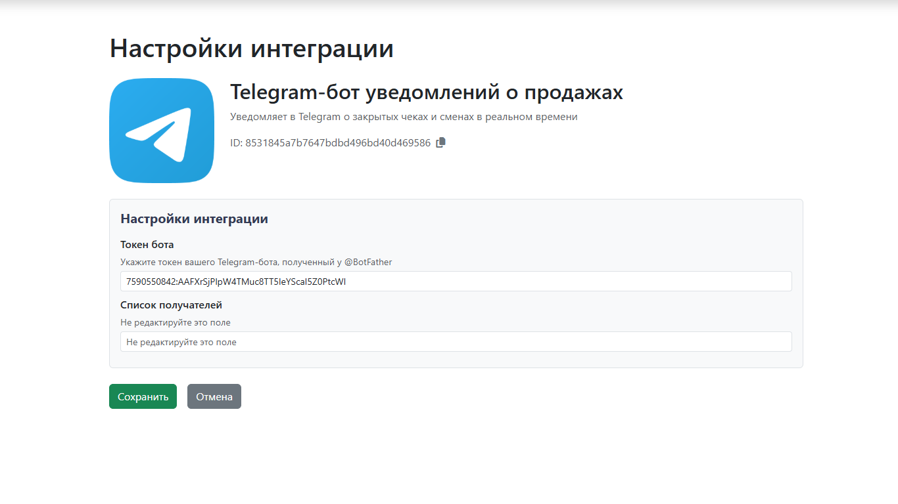Focus the recipients list input field
The height and width of the screenshot is (504, 898).
pos(456,342)
